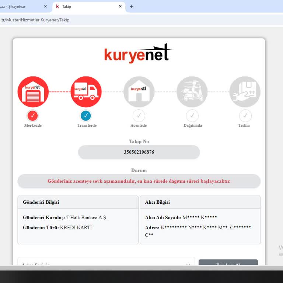Click the Acentede stage label

pos(139,125)
